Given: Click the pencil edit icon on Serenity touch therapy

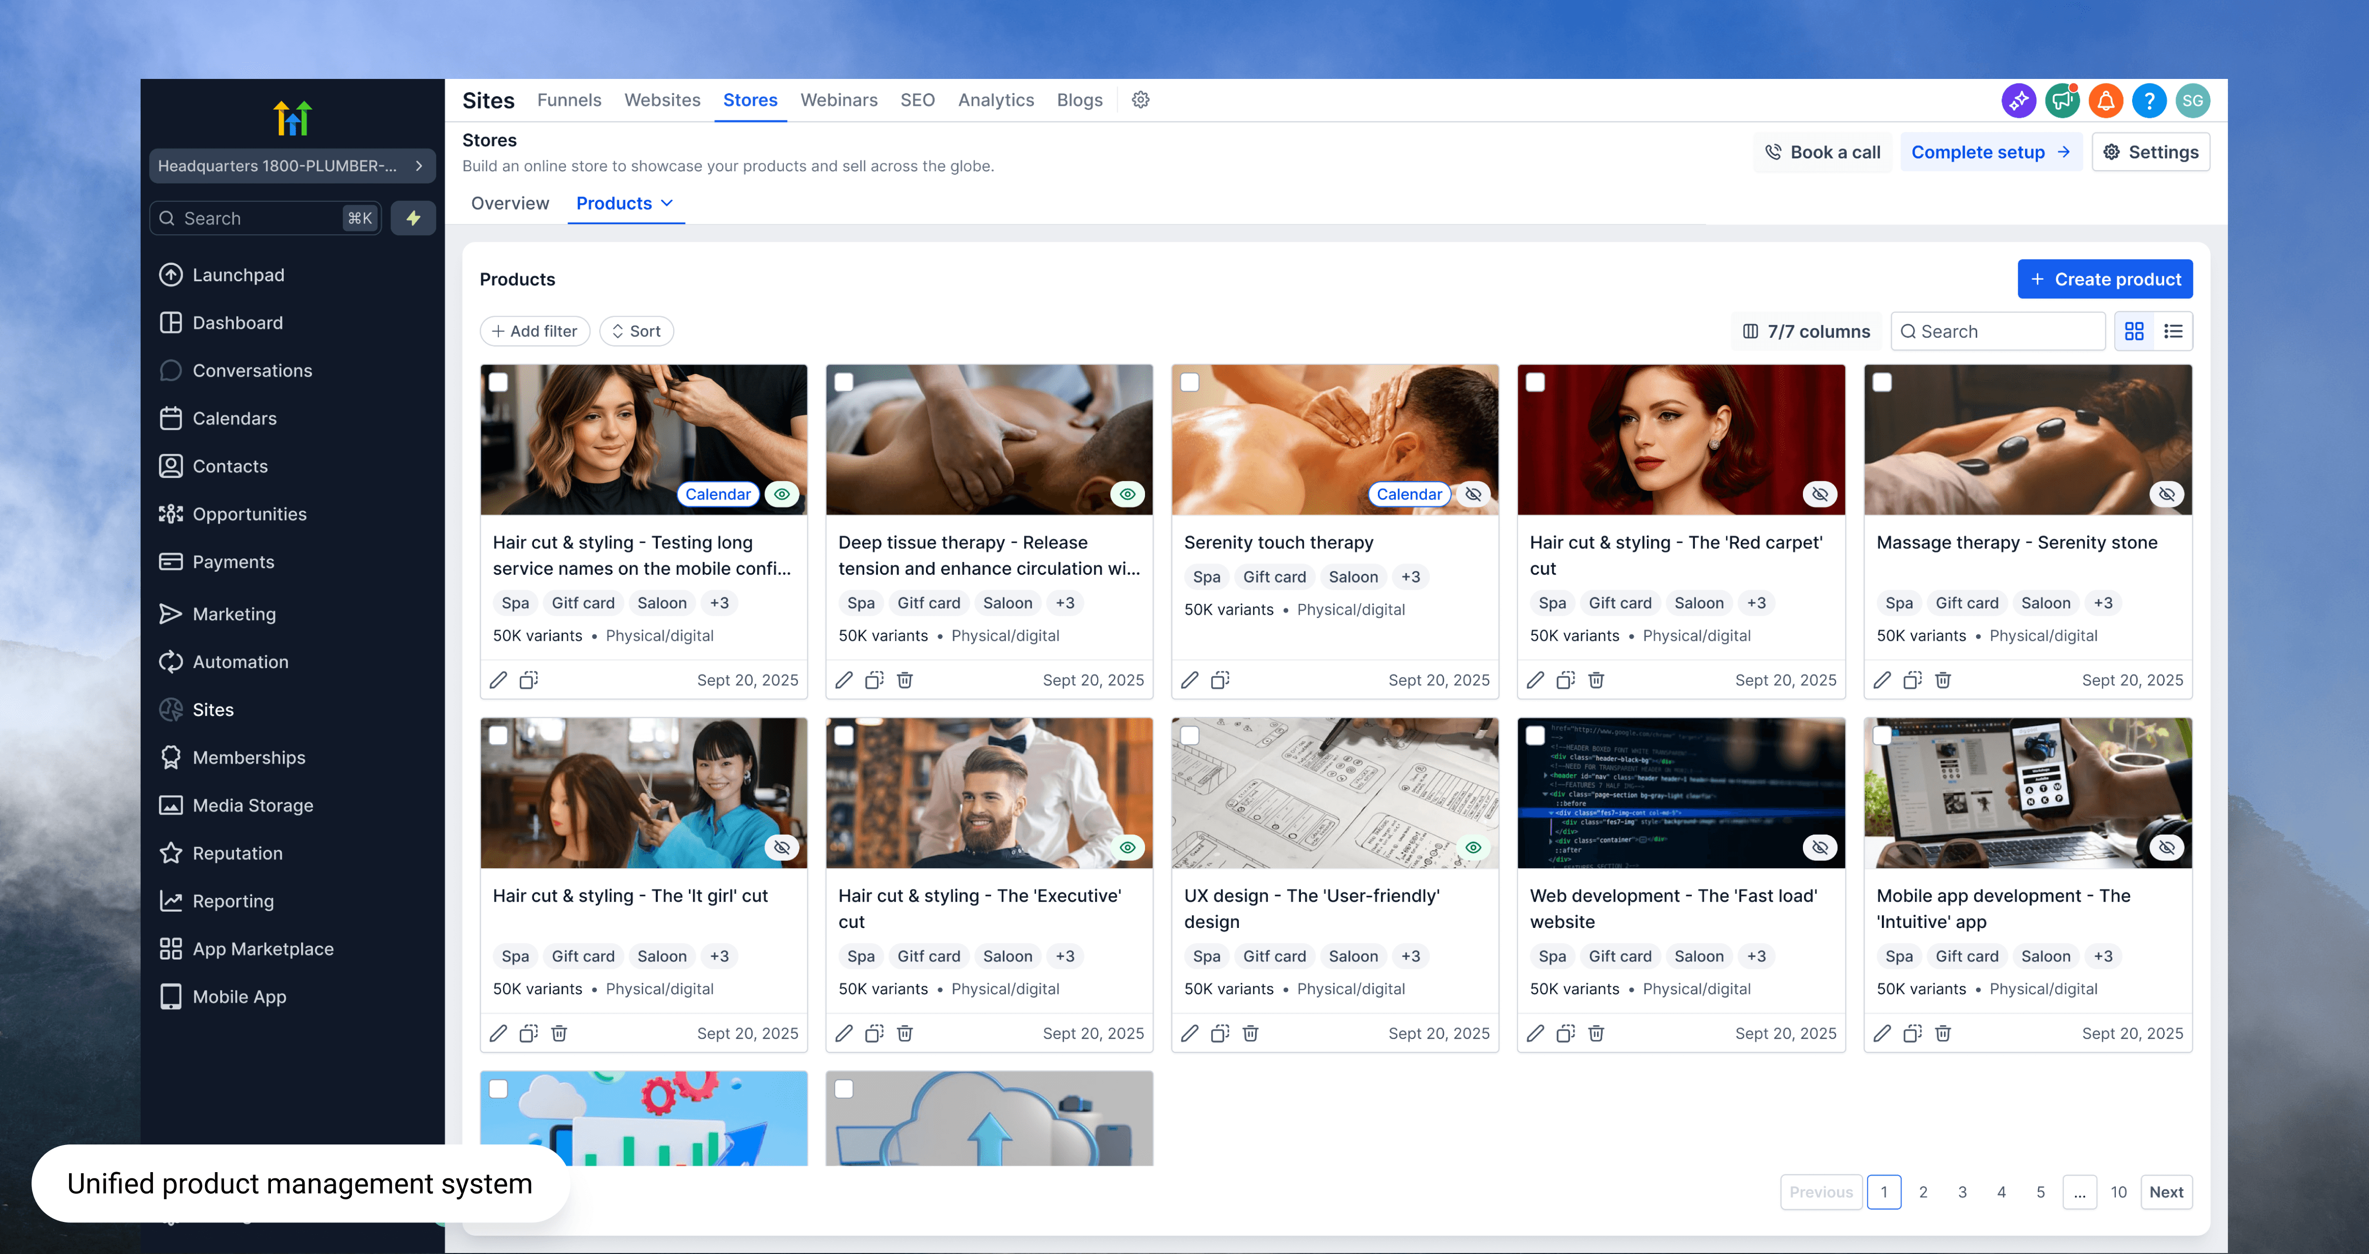Looking at the screenshot, I should 1189,680.
